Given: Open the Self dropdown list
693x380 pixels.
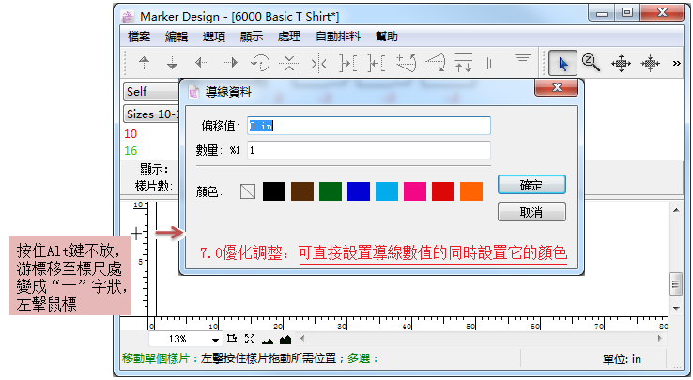Looking at the screenshot, I should click(x=150, y=91).
